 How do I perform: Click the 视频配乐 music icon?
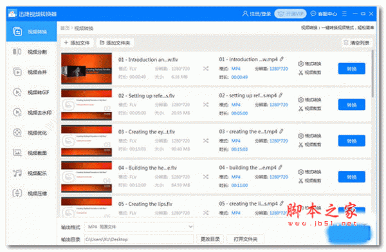coord(17,173)
